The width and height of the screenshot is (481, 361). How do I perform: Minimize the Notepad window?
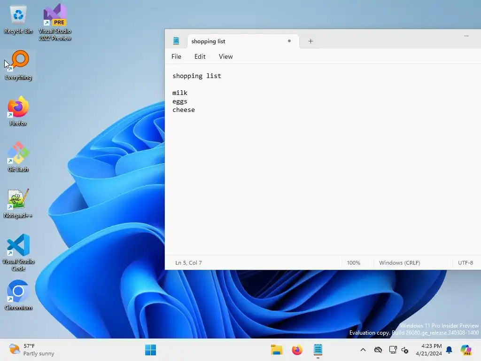point(466,36)
